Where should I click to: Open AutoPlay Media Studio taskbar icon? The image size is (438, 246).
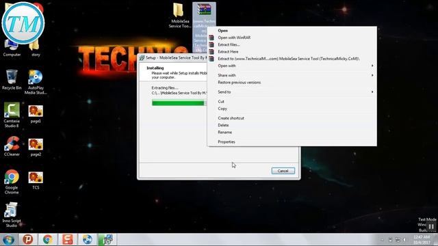click(x=87, y=240)
